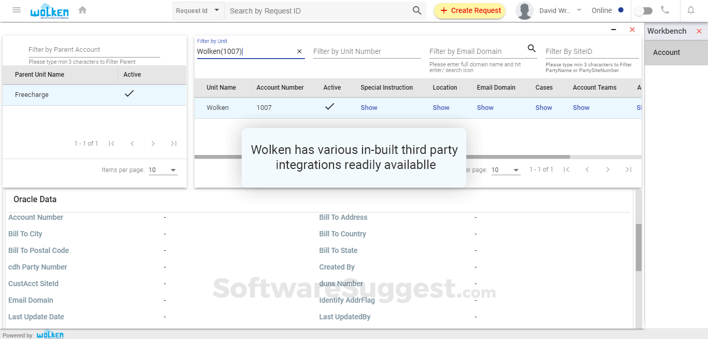Image resolution: width=708 pixels, height=339 pixels.
Task: Go to last page in parent account list
Action: pos(174,144)
